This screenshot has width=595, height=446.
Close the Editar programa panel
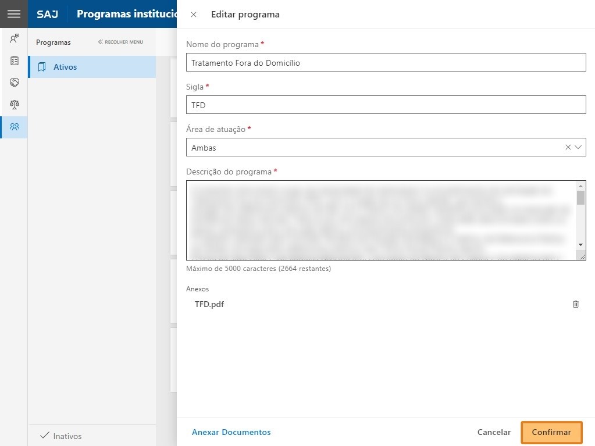(194, 15)
